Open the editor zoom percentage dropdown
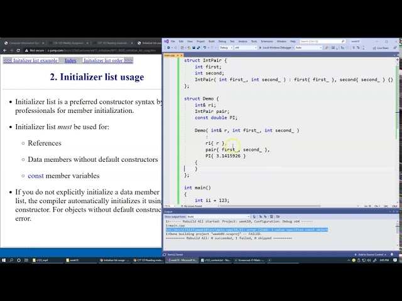 point(169,206)
